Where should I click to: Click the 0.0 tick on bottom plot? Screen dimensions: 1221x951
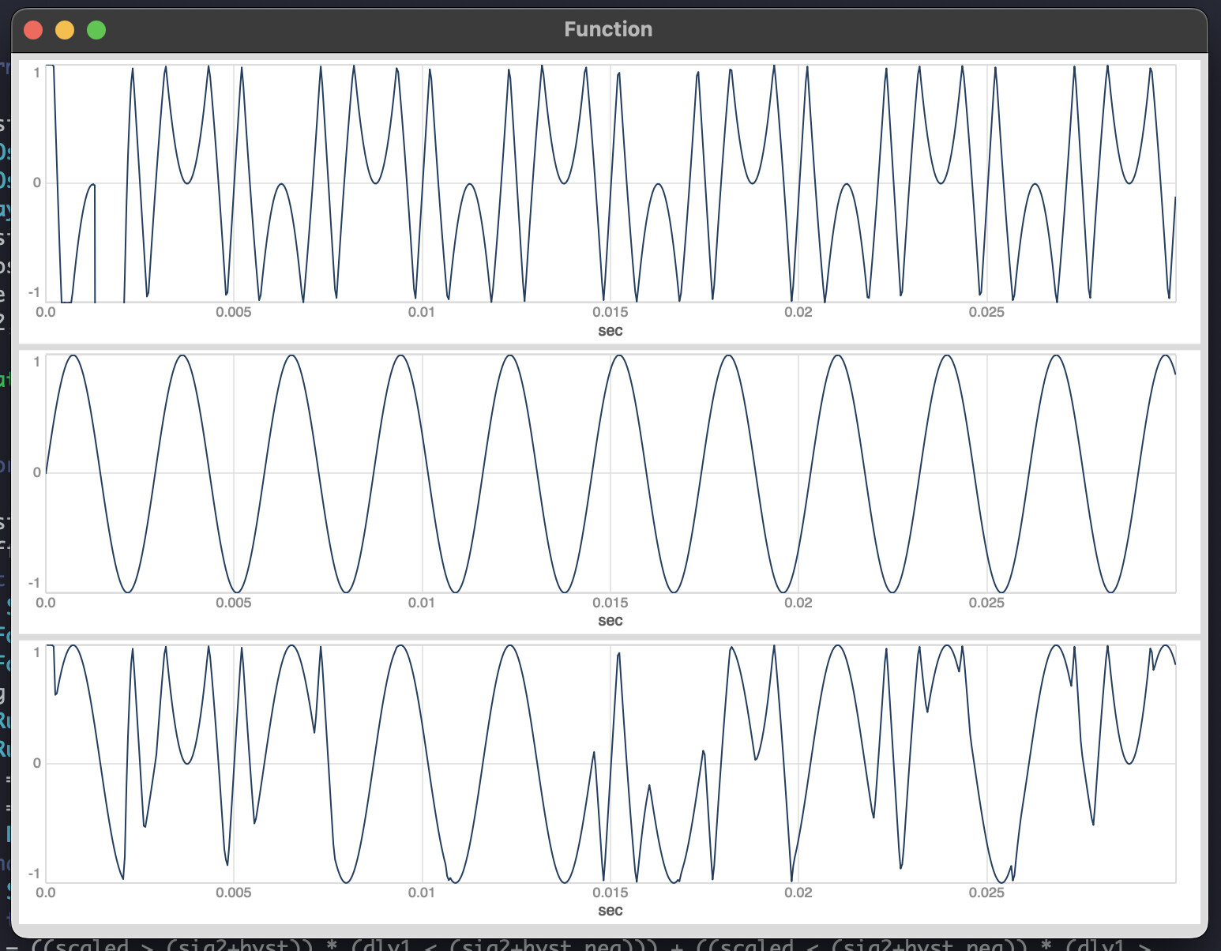click(46, 893)
